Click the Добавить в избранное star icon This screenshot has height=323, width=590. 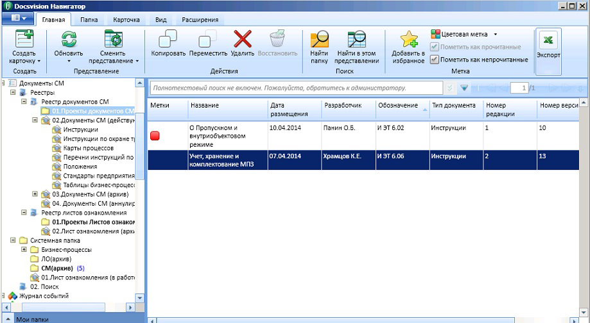click(x=409, y=39)
